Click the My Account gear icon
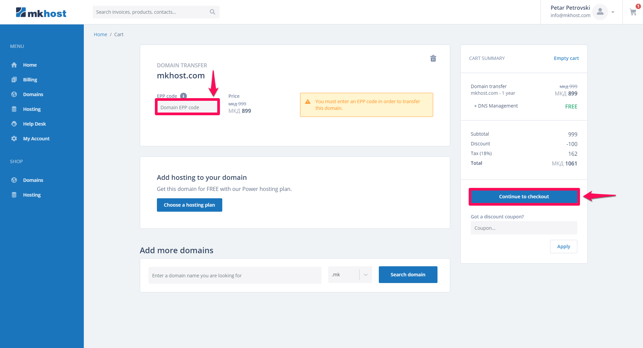The image size is (643, 348). click(x=14, y=139)
